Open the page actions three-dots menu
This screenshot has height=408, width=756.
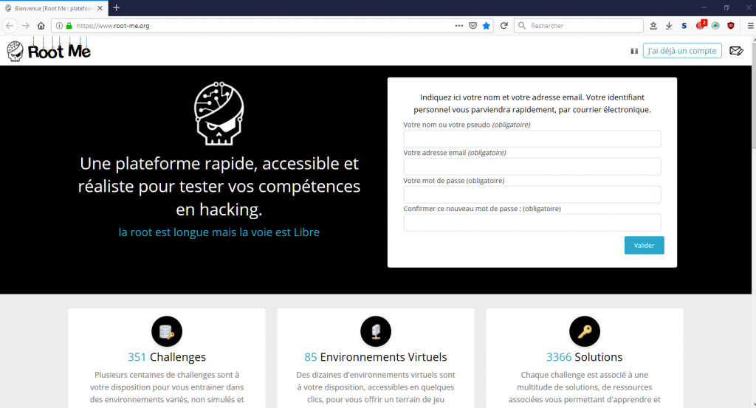coord(459,25)
